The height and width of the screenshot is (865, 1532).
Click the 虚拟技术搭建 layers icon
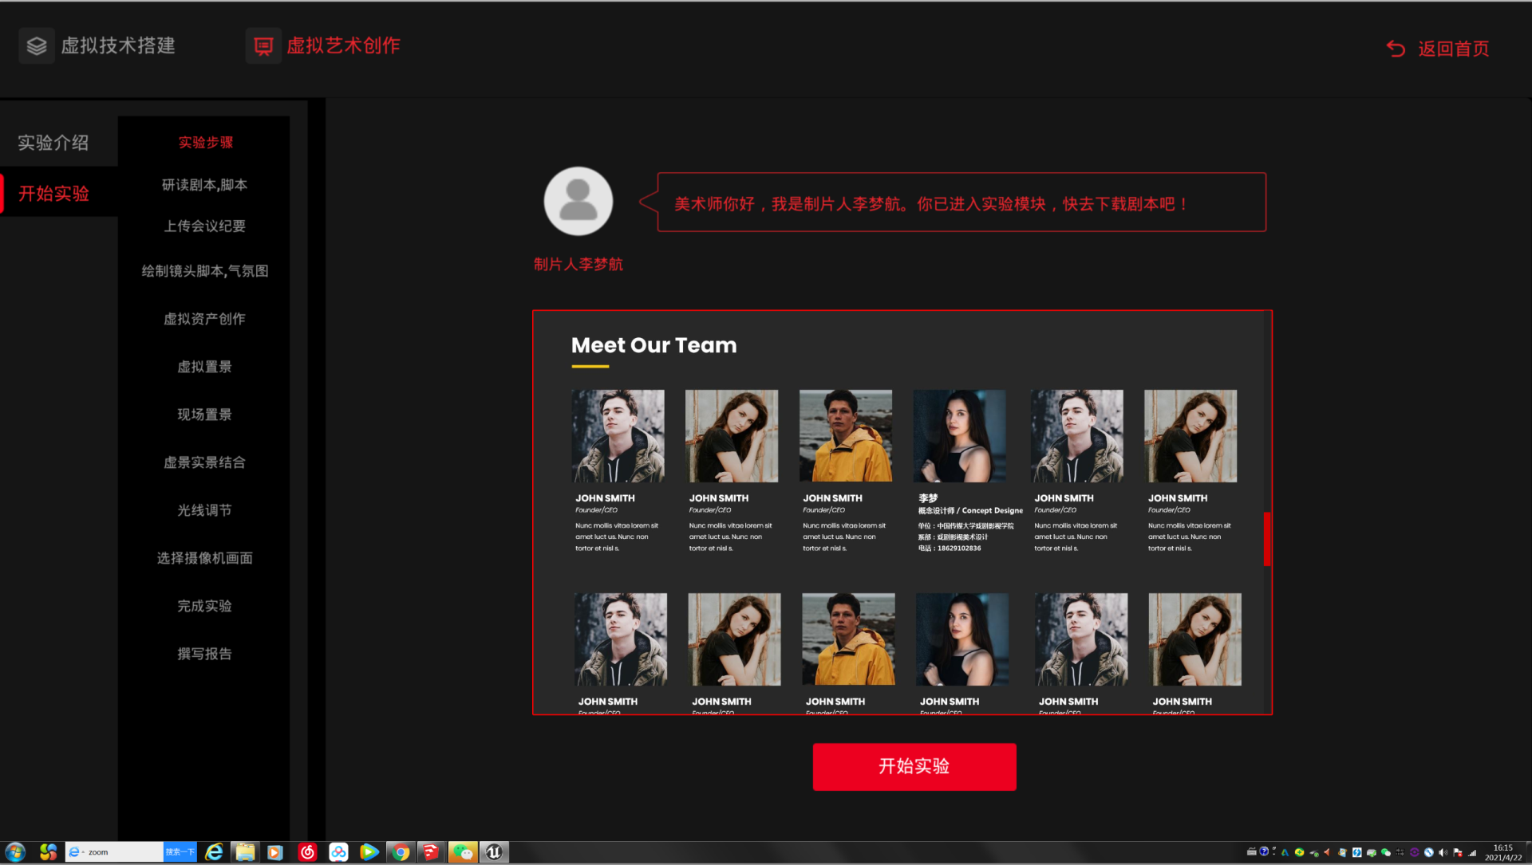[x=37, y=46]
